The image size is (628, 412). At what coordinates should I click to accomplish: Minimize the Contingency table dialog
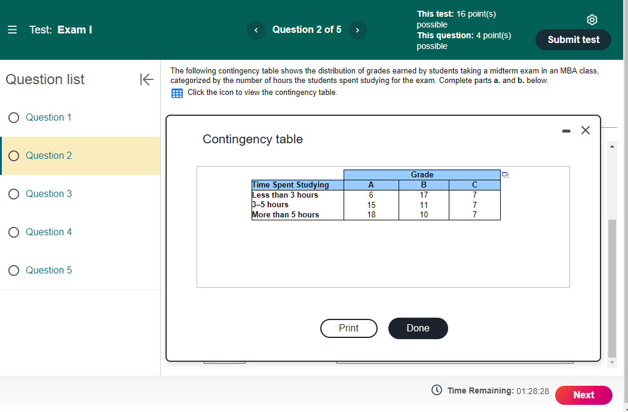565,130
